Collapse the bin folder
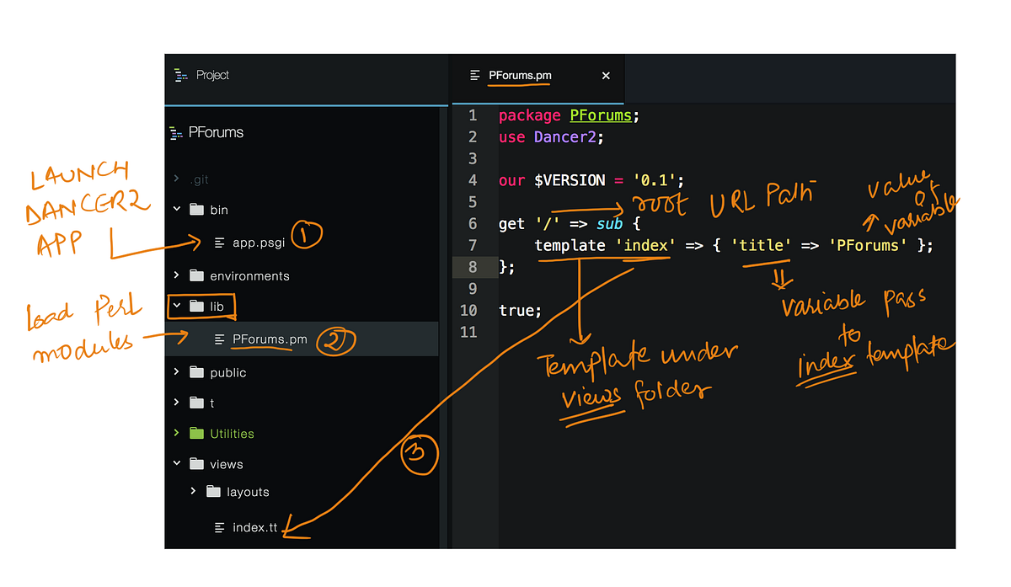The height and width of the screenshot is (587, 1011). [x=176, y=209]
